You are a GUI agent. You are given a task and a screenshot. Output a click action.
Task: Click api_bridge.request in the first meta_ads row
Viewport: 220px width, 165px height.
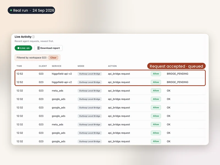pyautogui.click(x=119, y=91)
